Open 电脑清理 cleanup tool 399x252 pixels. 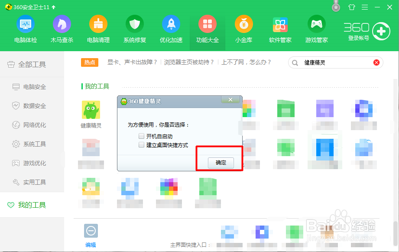tap(98, 29)
